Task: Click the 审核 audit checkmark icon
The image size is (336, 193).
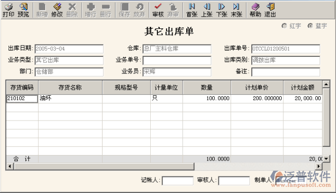Action: pos(158,10)
